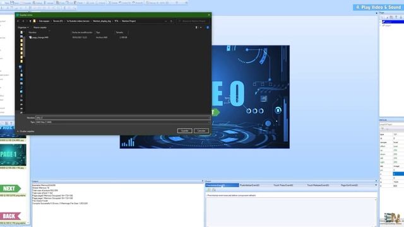Switch to the Touch Release Event tab
404x227 pixels.
click(318, 185)
